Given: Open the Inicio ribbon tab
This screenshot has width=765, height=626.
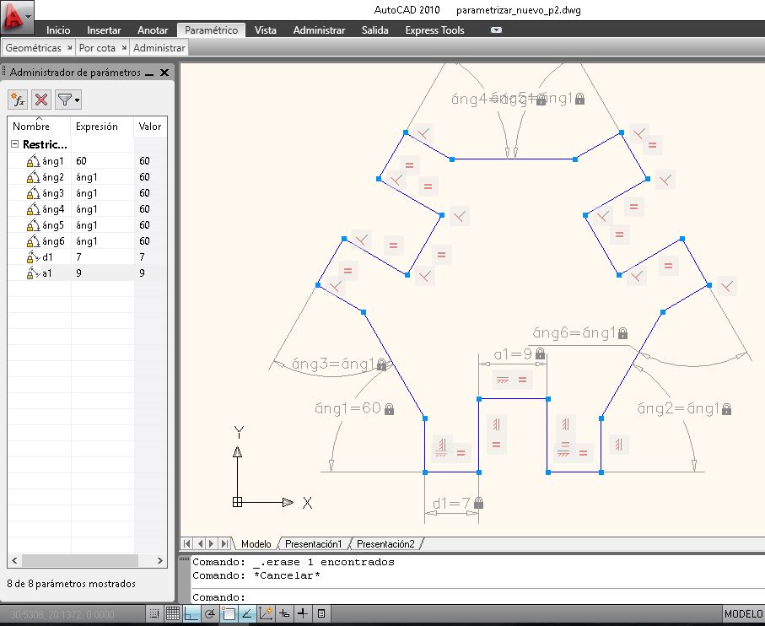Looking at the screenshot, I should click(58, 30).
